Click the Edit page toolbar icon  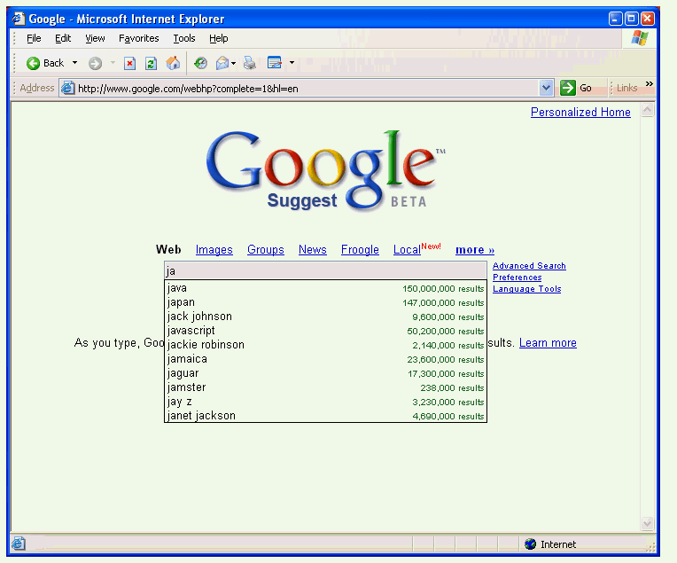pyautogui.click(x=274, y=63)
